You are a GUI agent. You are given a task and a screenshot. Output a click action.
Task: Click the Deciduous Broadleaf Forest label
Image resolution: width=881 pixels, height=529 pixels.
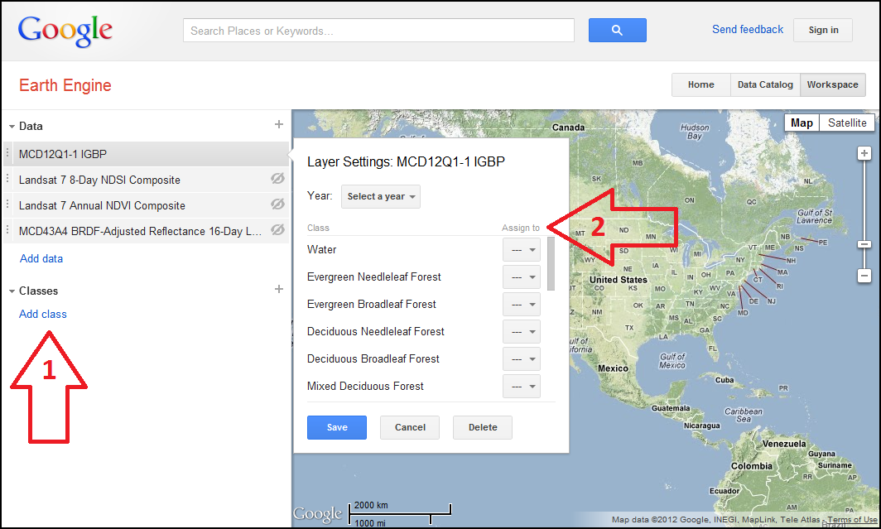tap(373, 358)
